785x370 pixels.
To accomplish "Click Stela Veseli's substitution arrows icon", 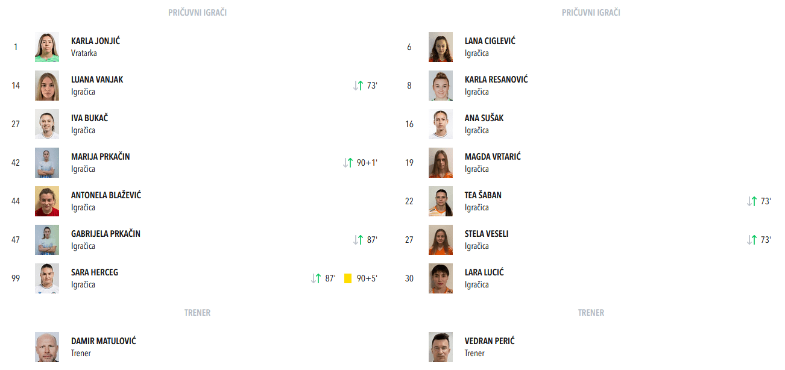I will tap(752, 240).
